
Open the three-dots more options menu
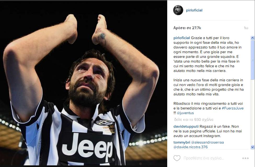tap(245, 158)
